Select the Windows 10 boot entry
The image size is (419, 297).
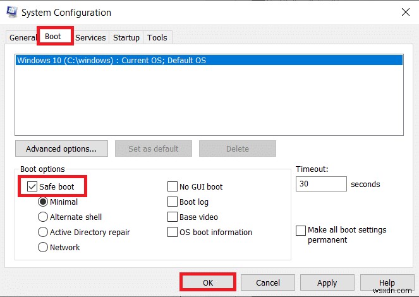111,61
